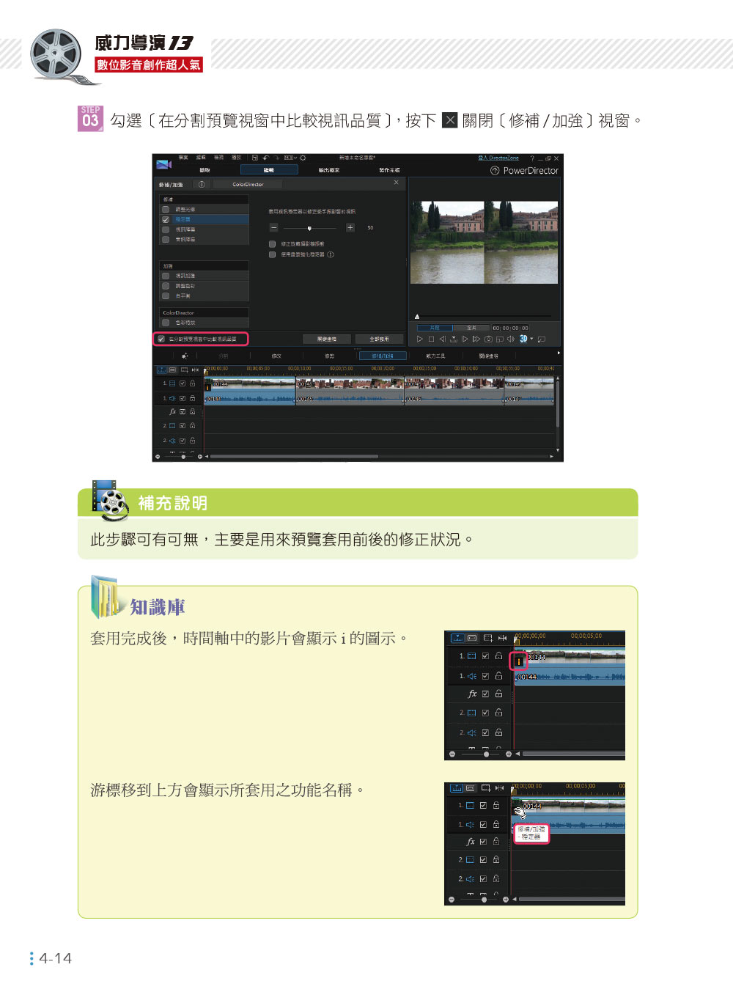Select the Fix/Enhance tab above the timeline
Viewport: 733px width, 992px height.
382,356
